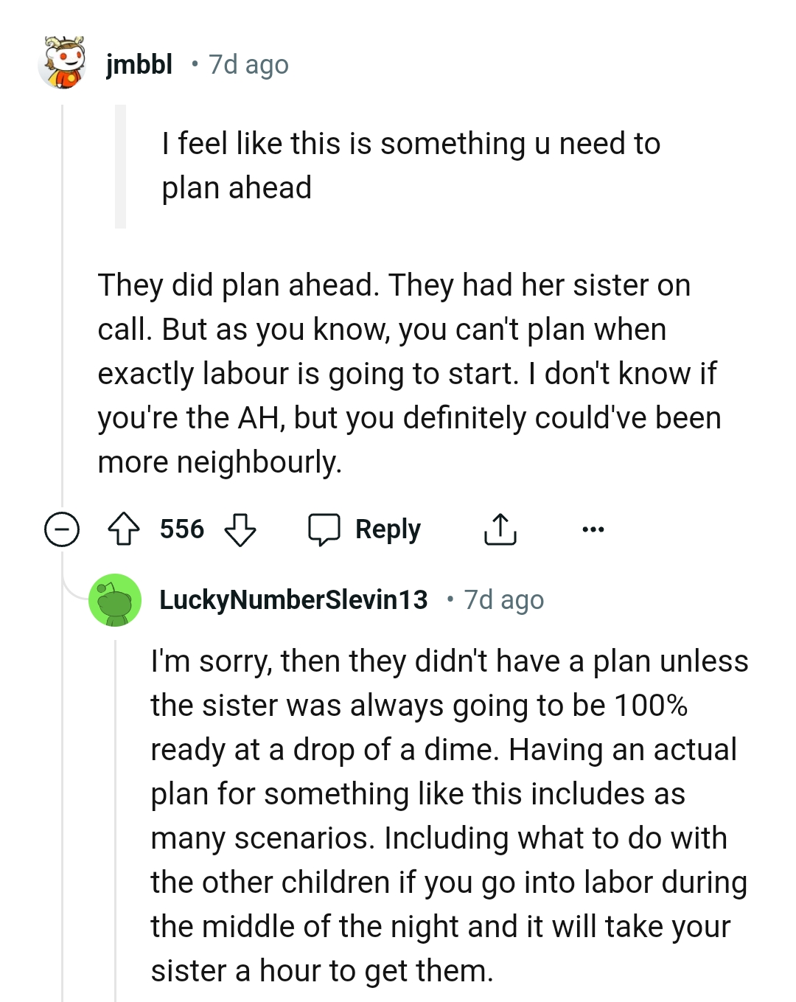Screen dimensions: 796x1002
Task: Click the minus circle to hide the comment
Action: coord(60,529)
